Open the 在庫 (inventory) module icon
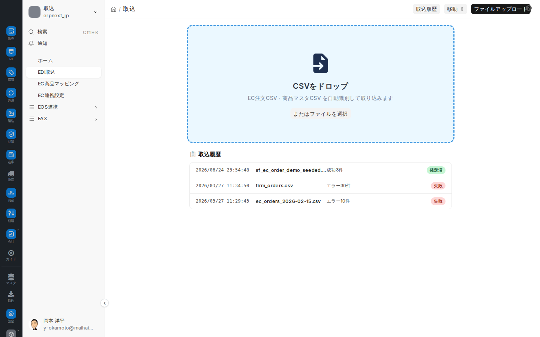Image resolution: width=540 pixels, height=337 pixels. [x=11, y=155]
